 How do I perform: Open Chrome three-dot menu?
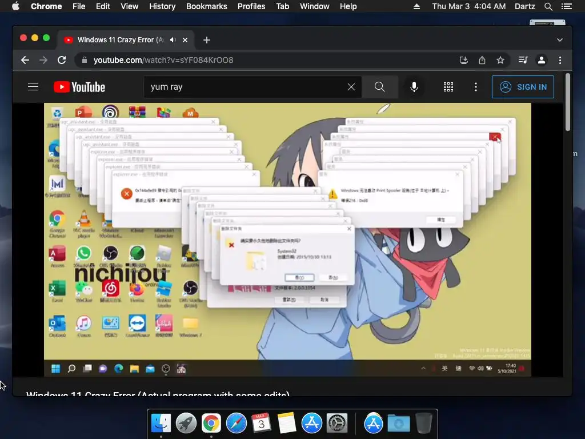coord(560,60)
